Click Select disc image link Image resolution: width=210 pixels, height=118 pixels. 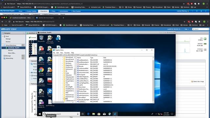(198, 82)
